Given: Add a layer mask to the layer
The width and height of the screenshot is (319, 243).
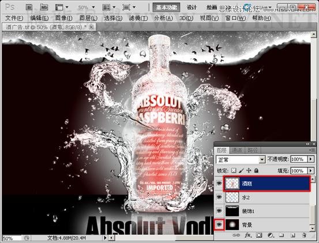Looking at the screenshot, I should point(259,235).
